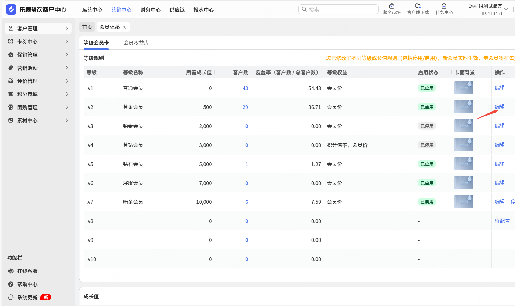The width and height of the screenshot is (515, 306).
Task: Open 帮助中心 help center icon
Action: pyautogui.click(x=11, y=284)
